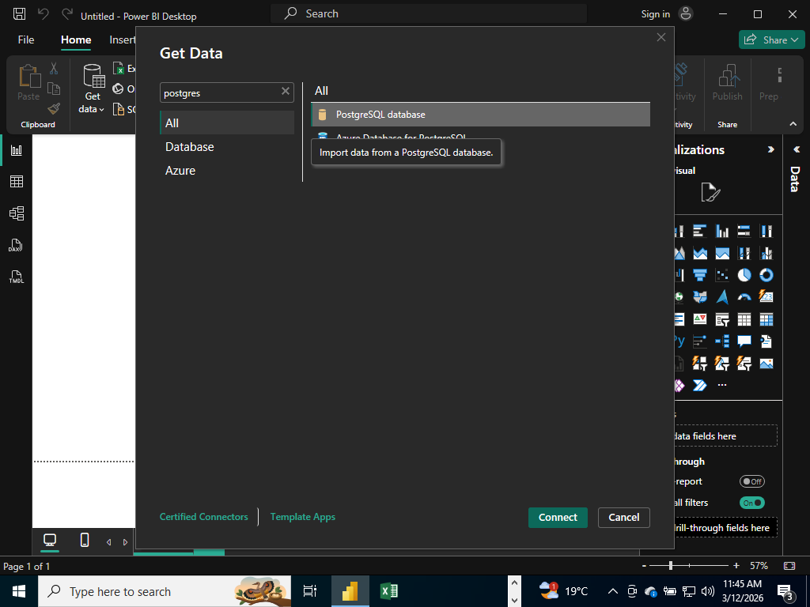The image size is (810, 607).
Task: Choose the new card visual
Action: [766, 297]
